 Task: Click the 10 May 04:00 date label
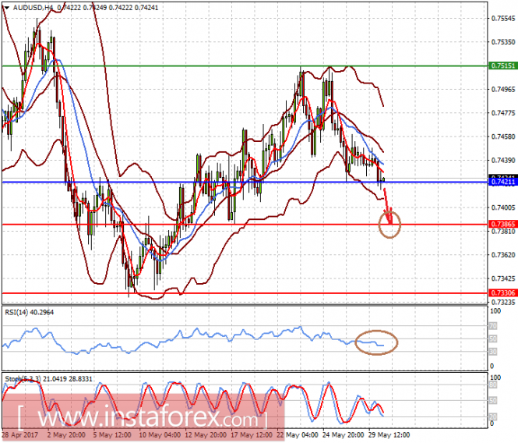tap(158, 434)
